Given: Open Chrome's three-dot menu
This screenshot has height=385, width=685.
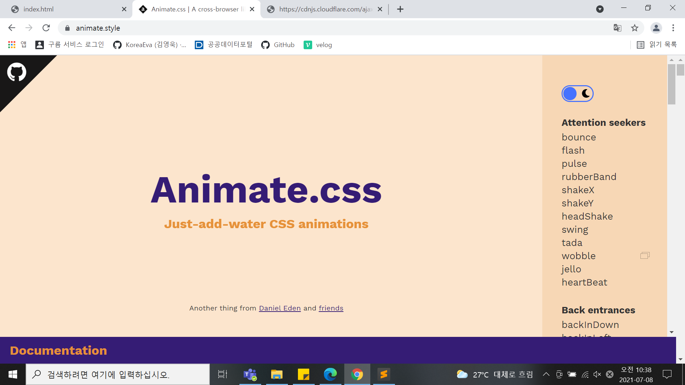Looking at the screenshot, I should tap(673, 28).
